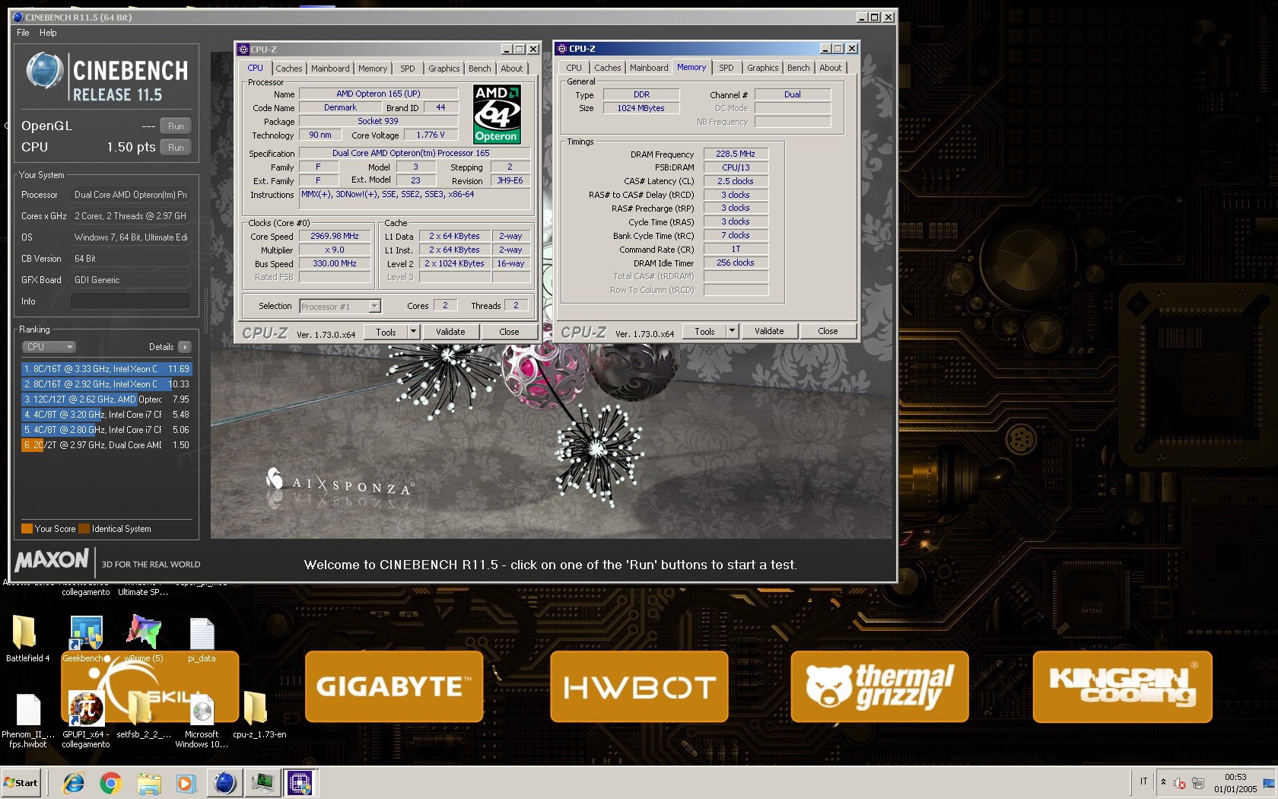This screenshot has width=1278, height=799.
Task: Click the AMD 64 Opteron logo in CPU-Z
Action: [x=497, y=114]
